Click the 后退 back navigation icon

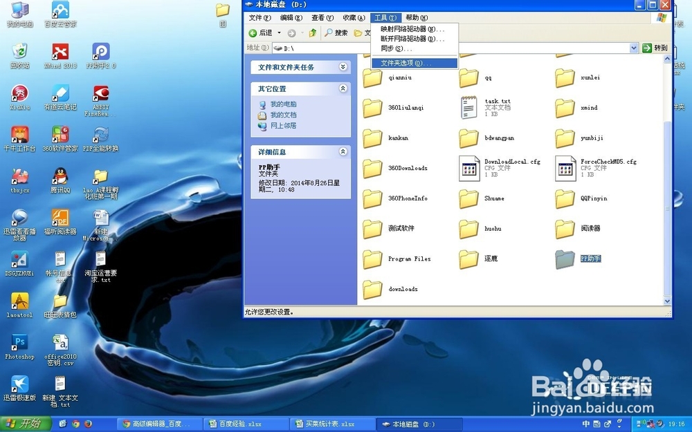tap(256, 32)
